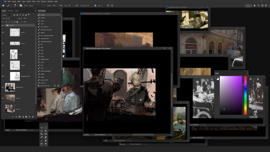
Task: Add a layer mask from Layers panel bottom
Action: (19, 117)
